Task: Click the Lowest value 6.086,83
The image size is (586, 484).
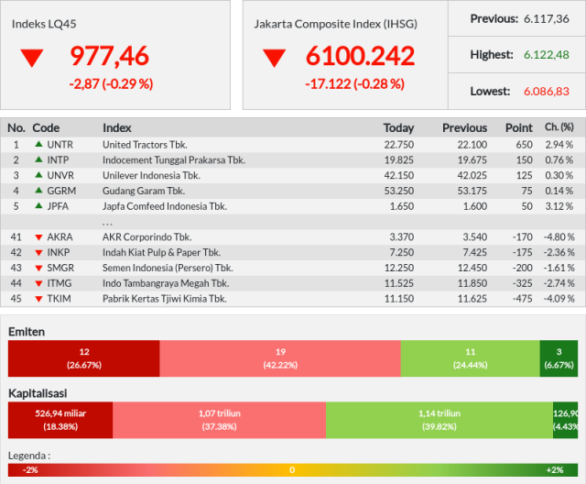Action: [547, 92]
